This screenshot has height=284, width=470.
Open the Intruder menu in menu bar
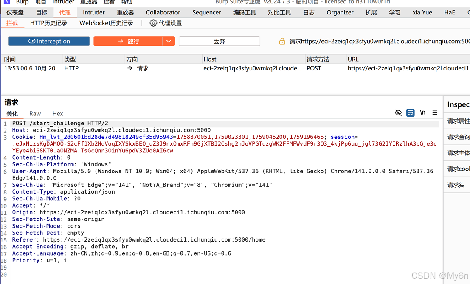point(63,2)
